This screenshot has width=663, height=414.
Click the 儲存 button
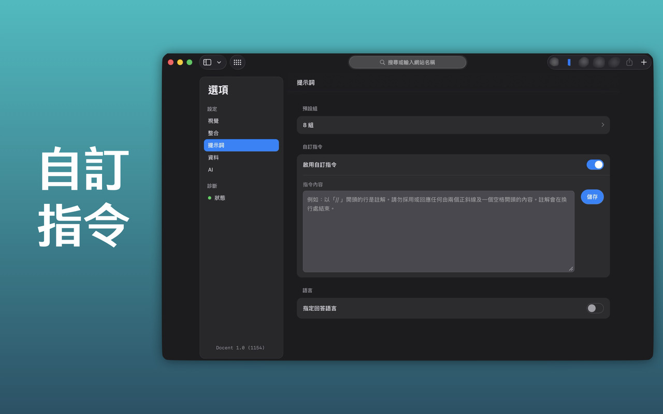(592, 197)
